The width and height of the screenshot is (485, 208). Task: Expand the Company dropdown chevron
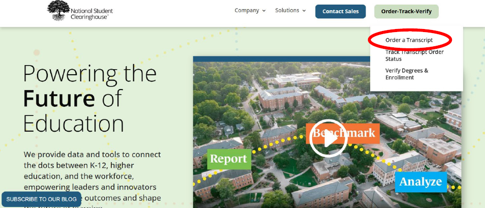264,11
